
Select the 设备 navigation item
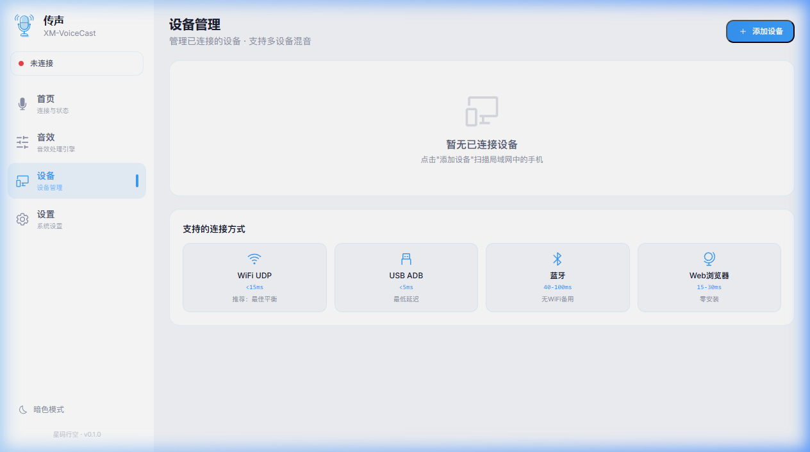tap(77, 181)
